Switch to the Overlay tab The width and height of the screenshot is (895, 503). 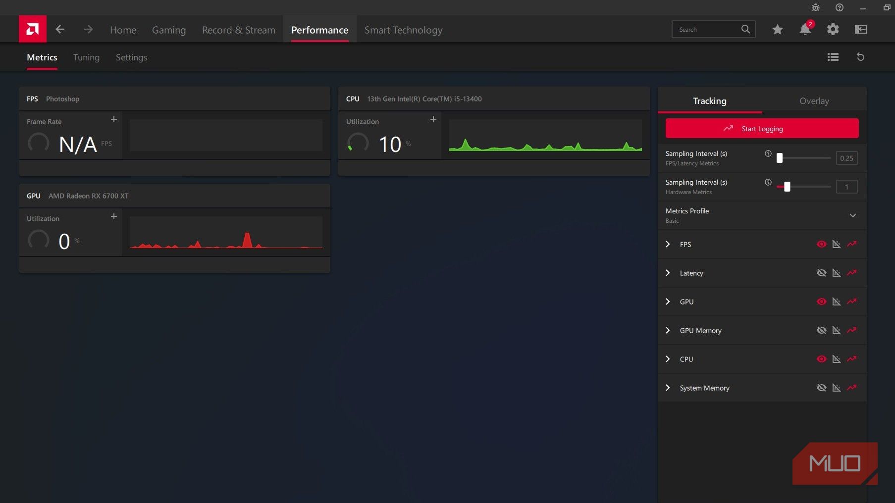pos(814,101)
